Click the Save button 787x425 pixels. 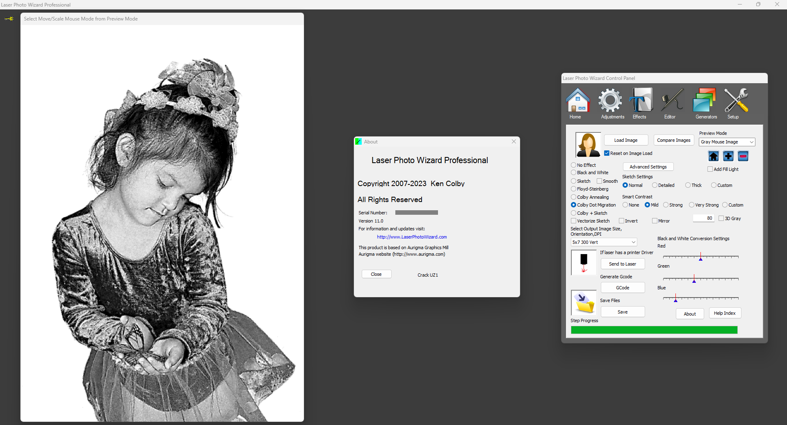[x=623, y=312]
